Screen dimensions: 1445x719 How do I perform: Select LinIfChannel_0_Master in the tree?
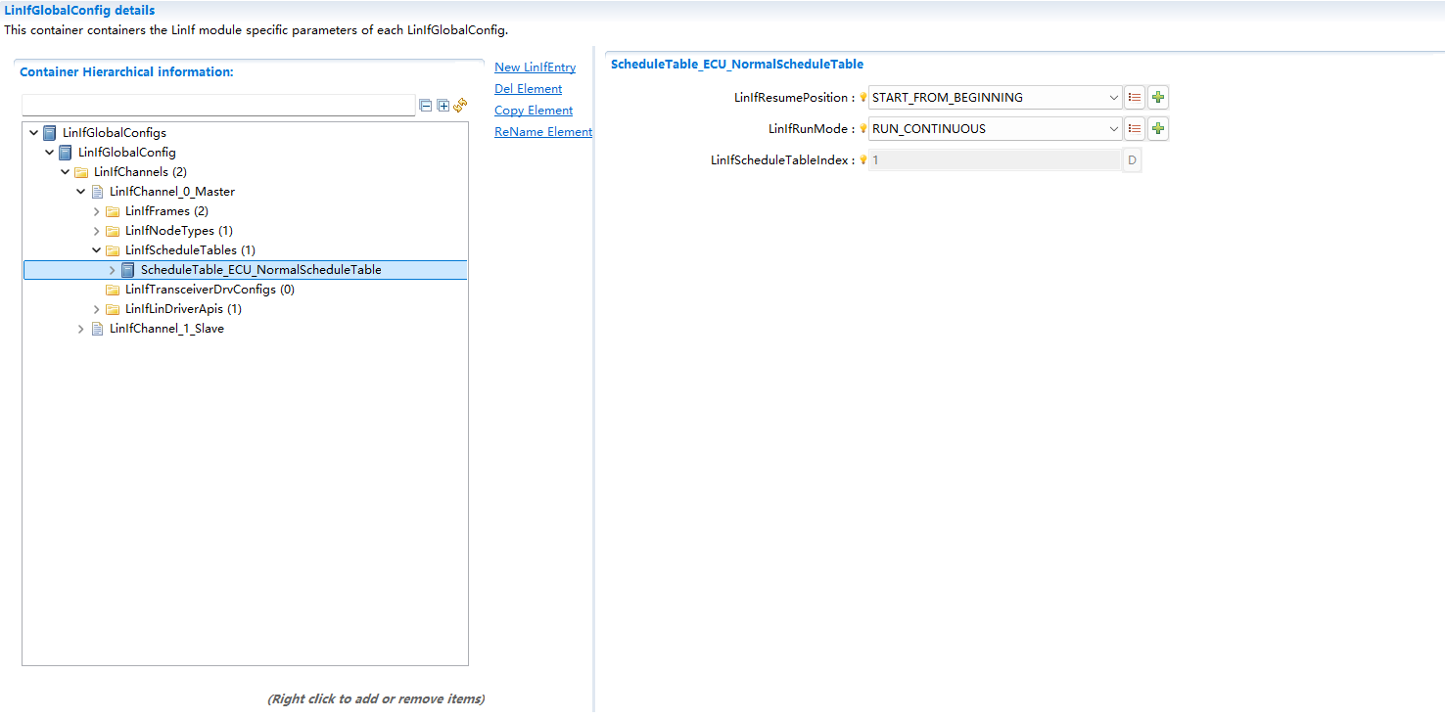(x=172, y=191)
